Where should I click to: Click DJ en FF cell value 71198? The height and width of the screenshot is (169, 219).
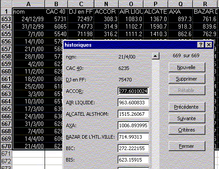click(x=81, y=34)
